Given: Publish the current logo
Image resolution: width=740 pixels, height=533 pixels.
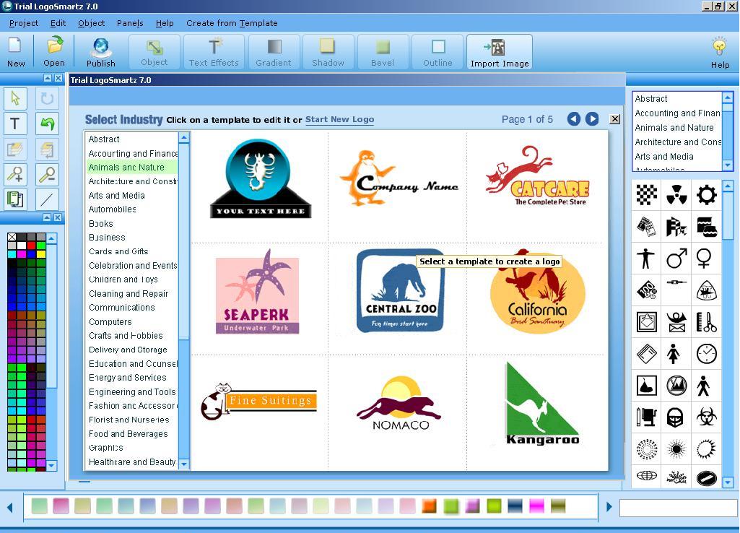Looking at the screenshot, I should [x=100, y=51].
